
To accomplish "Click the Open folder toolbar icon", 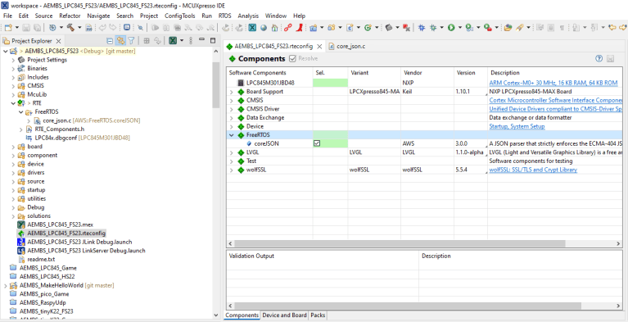I will [508, 28].
